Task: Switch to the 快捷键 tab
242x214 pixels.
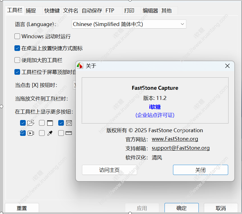Action: pos(52,10)
